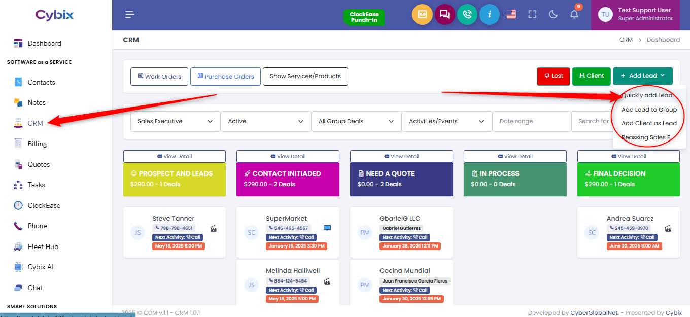690x317 pixels.
Task: Open the Sales Executive dropdown
Action: [176, 122]
